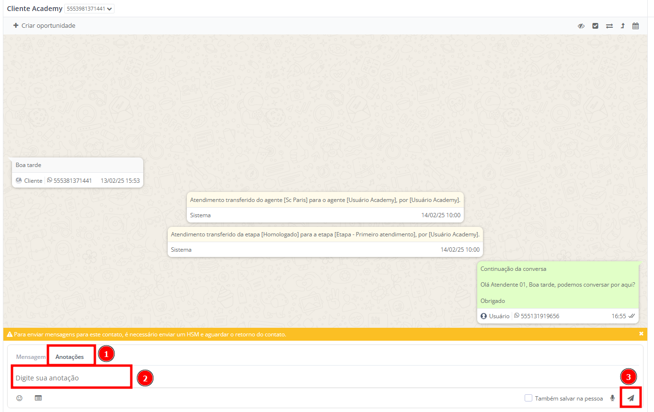Dismiss the yellow HSM warning banner
Image resolution: width=654 pixels, height=412 pixels.
tap(641, 334)
